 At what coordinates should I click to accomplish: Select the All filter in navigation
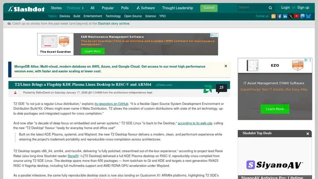coord(93,8)
